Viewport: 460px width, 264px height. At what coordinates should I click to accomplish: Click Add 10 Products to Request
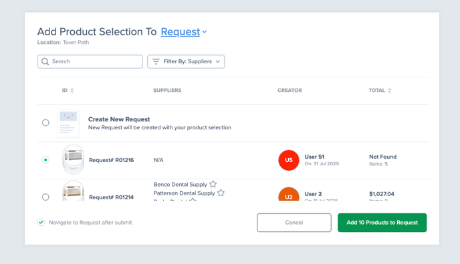382,223
